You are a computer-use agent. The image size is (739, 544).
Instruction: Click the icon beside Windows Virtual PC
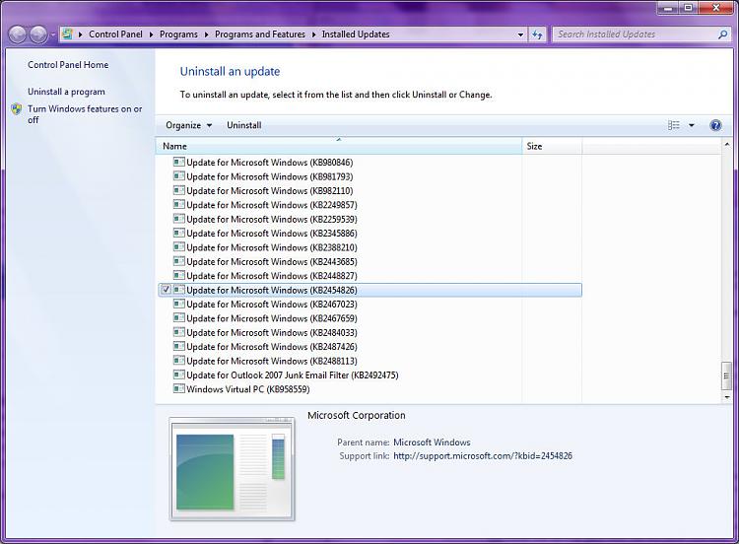pyautogui.click(x=178, y=389)
